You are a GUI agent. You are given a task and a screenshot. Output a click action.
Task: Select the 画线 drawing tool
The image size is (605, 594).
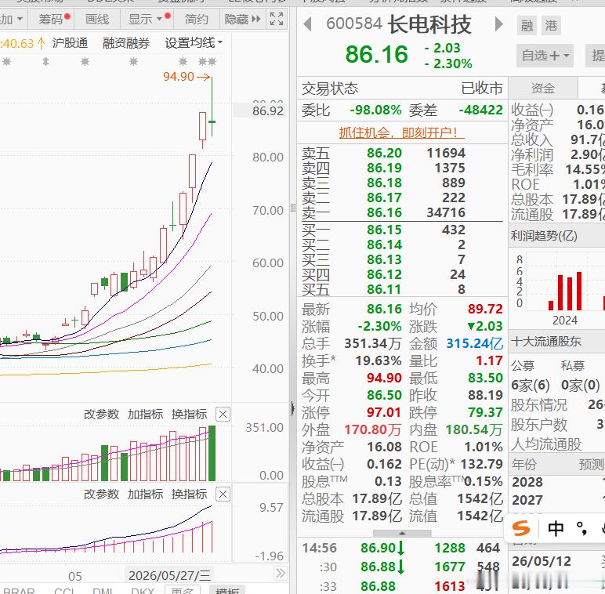(x=97, y=19)
